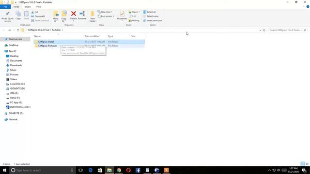
Task: Switch to the View ribbon tab
Action: point(39,7)
